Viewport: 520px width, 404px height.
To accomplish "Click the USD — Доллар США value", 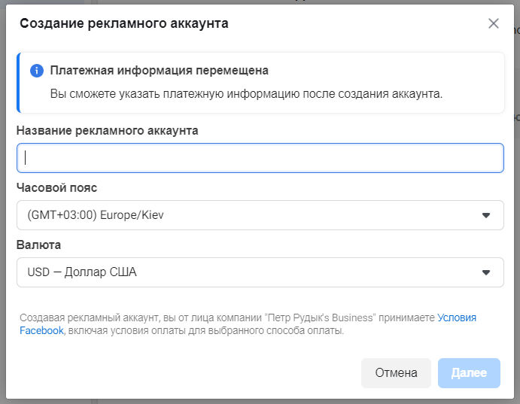I will (x=82, y=272).
